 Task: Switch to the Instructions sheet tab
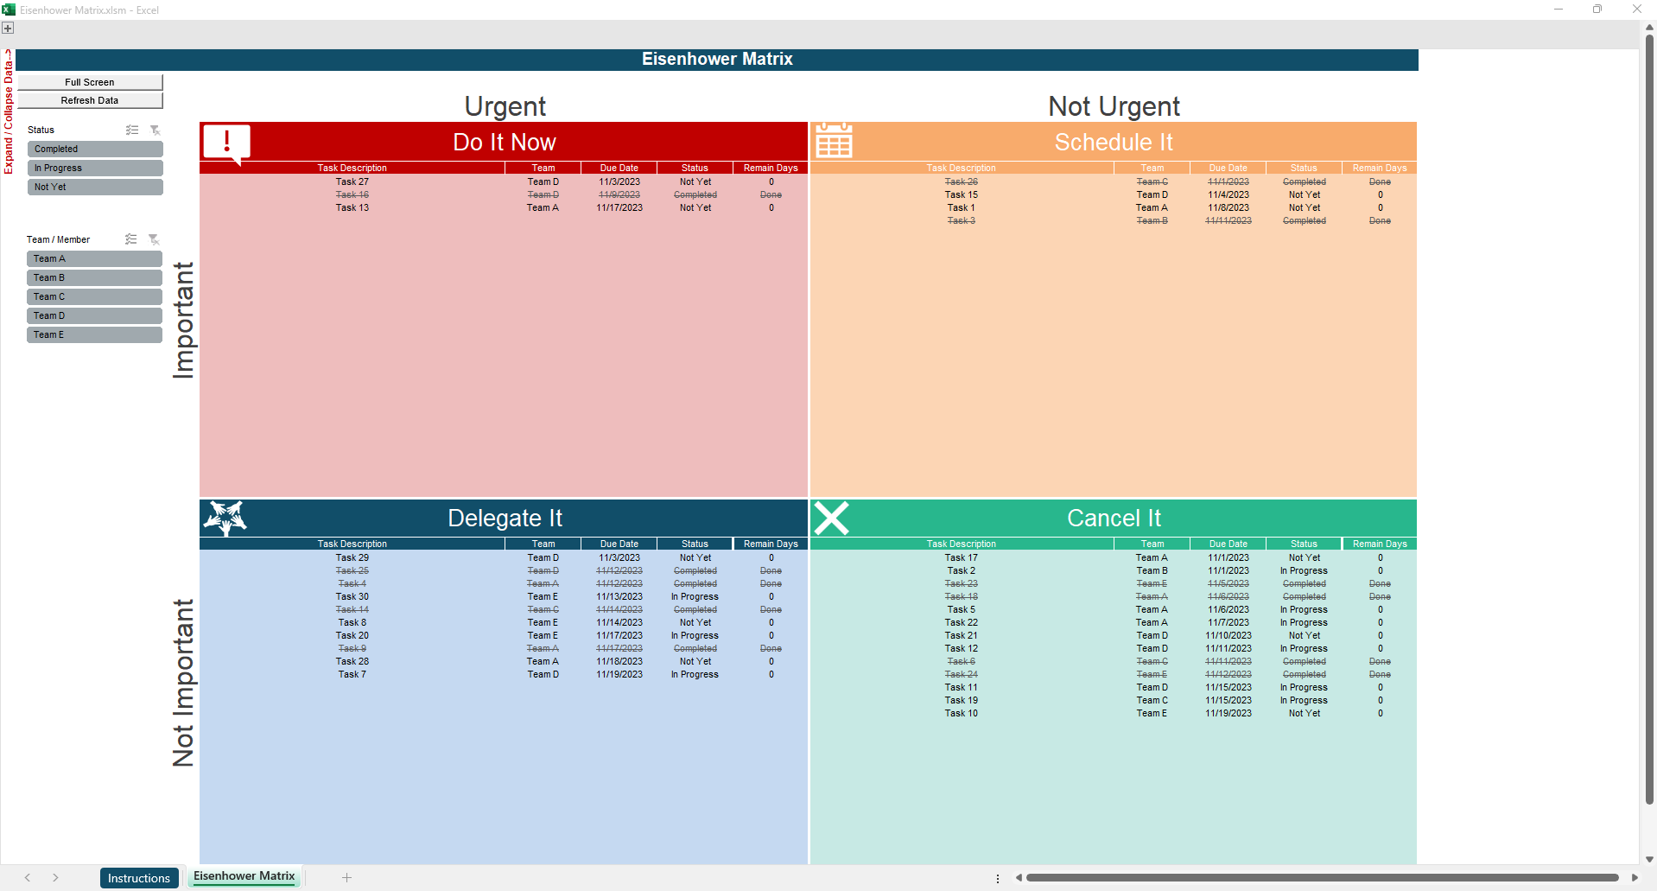(x=139, y=878)
